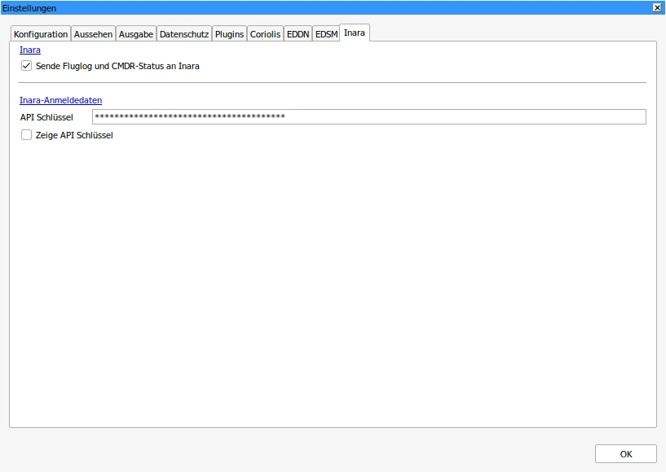Open the Aussehen tab

[93, 34]
